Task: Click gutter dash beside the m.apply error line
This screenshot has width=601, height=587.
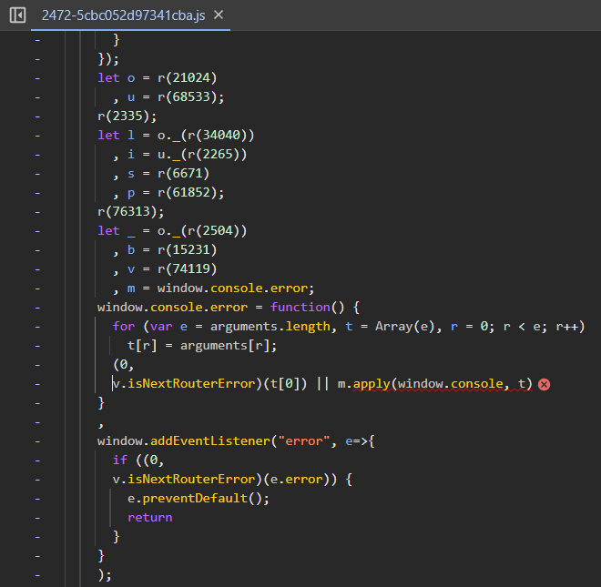Action: pyautogui.click(x=37, y=384)
